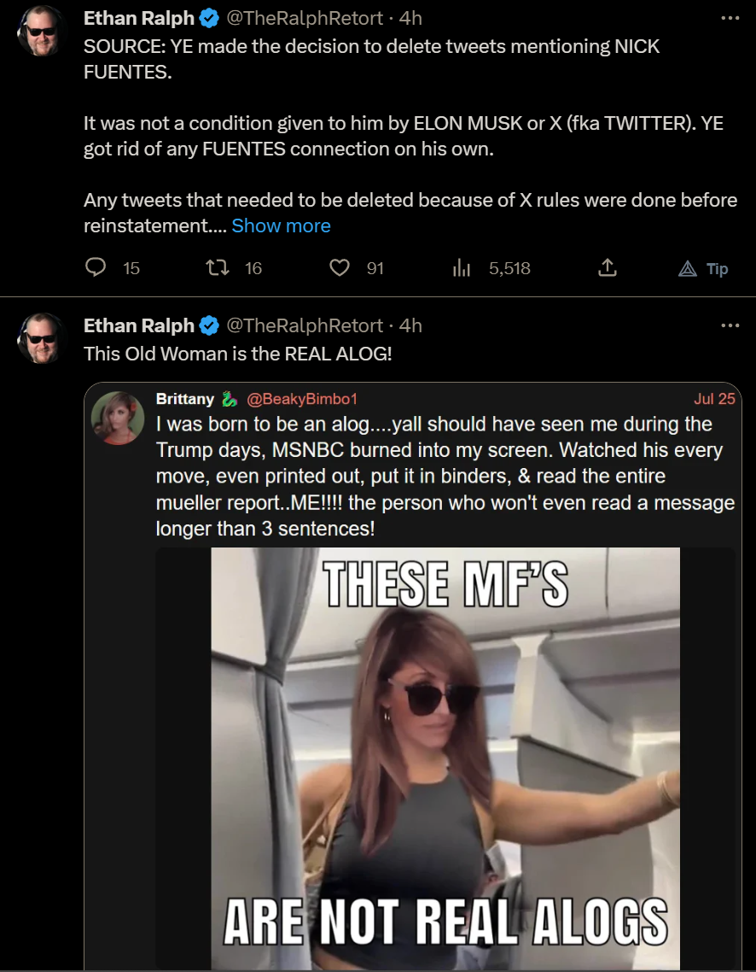The width and height of the screenshot is (756, 972).
Task: View analytics showing 5,518 views
Action: point(491,268)
